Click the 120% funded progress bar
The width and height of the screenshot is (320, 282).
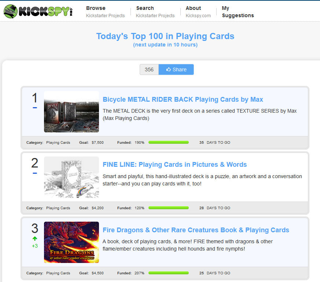click(x=168, y=208)
